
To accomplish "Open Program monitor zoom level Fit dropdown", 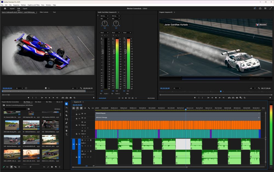I will [177, 88].
